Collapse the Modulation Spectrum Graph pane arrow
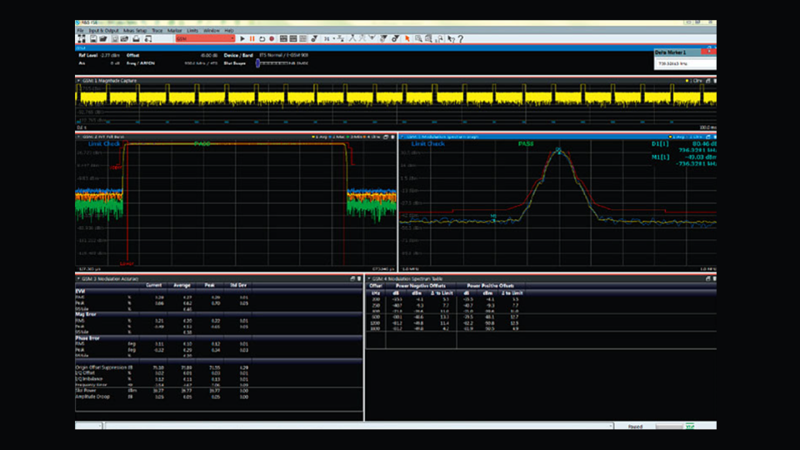The image size is (800, 450). pyautogui.click(x=402, y=136)
